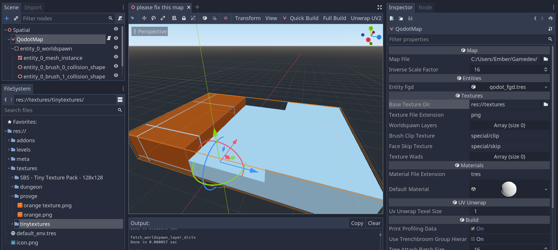The image size is (558, 250).
Task: Clear the Output log
Action: [x=374, y=223]
